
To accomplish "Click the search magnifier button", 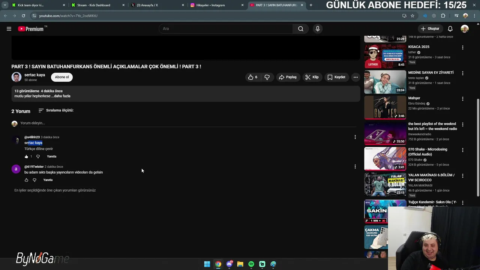I will 301,29.
